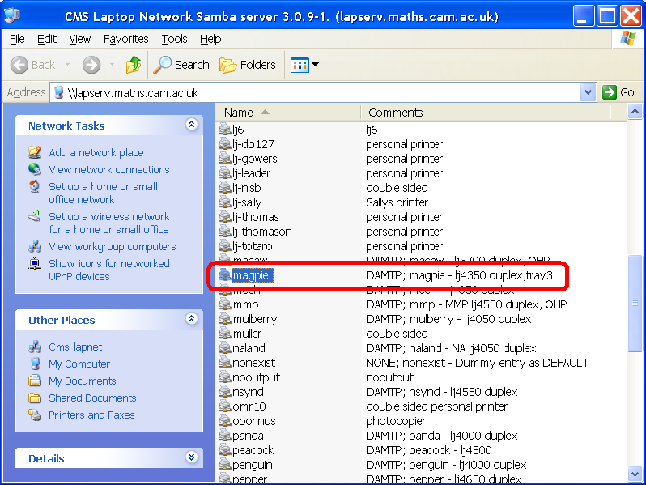This screenshot has height=485, width=646.
Task: Click the Forward navigation arrow
Action: (91, 65)
